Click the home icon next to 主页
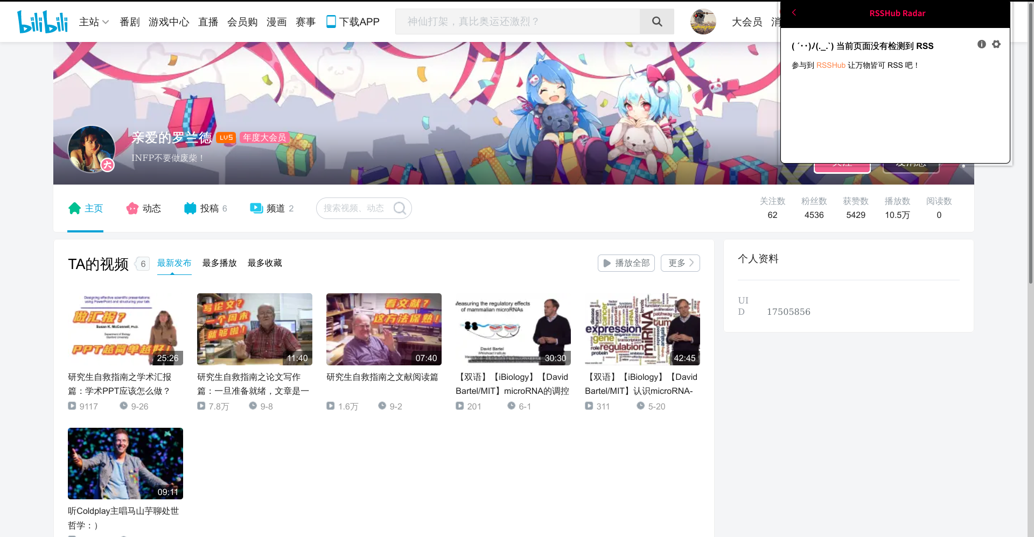The image size is (1034, 537). click(x=74, y=208)
